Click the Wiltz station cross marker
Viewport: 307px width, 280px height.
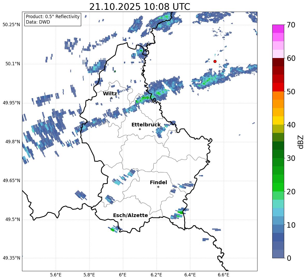(x=111, y=98)
